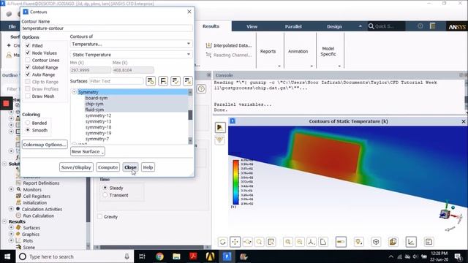Click the second surface list toggle icon
The image size is (468, 263).
tap(163, 81)
